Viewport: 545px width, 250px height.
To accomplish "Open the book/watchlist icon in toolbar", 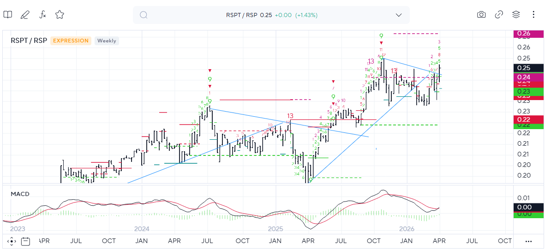I will click(x=8, y=15).
